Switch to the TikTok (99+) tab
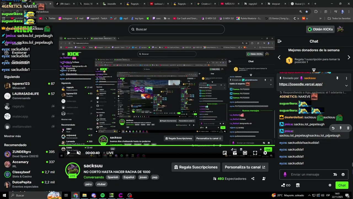Image resolution: width=353 pixels, height=199 pixels. [65, 4]
